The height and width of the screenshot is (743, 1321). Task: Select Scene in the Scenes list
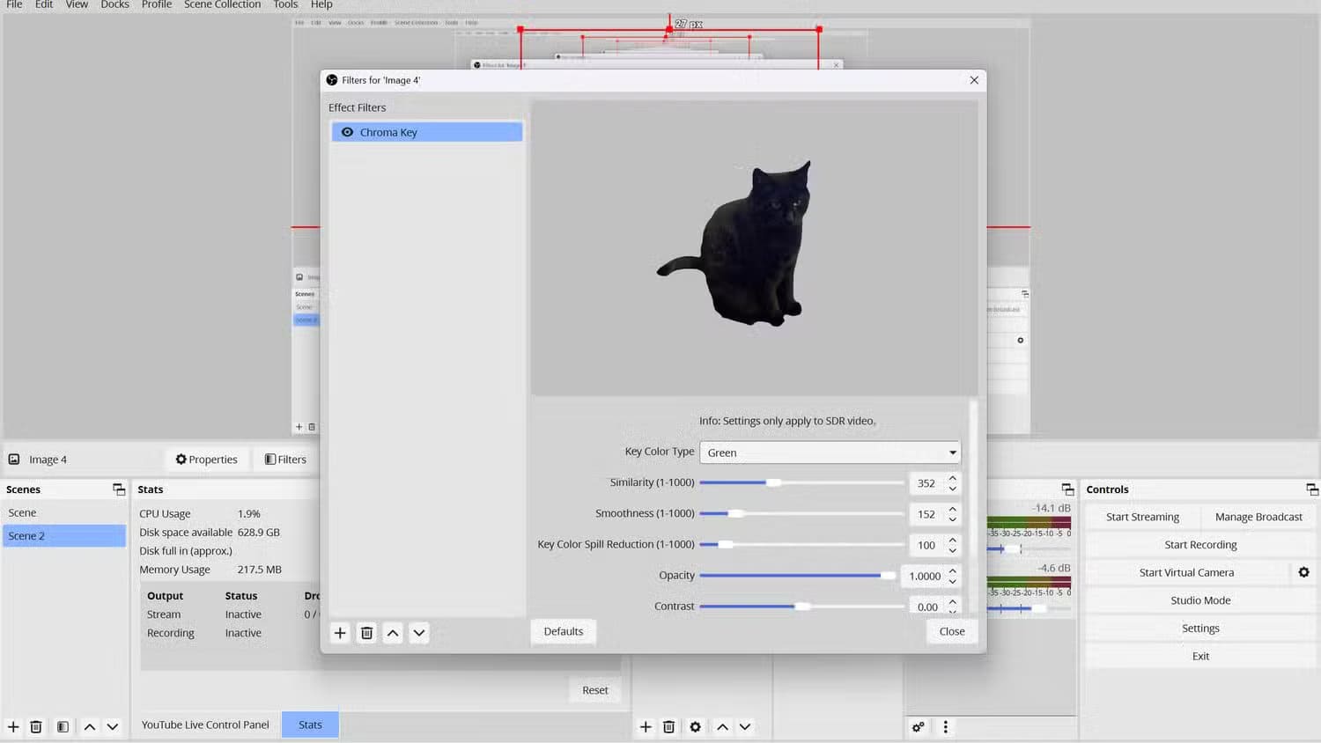[64, 512]
